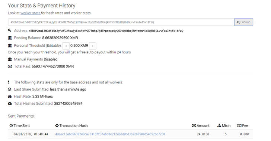271x141 pixels.
Task: Increase personal threshold with right arrow
Action: 93,46
